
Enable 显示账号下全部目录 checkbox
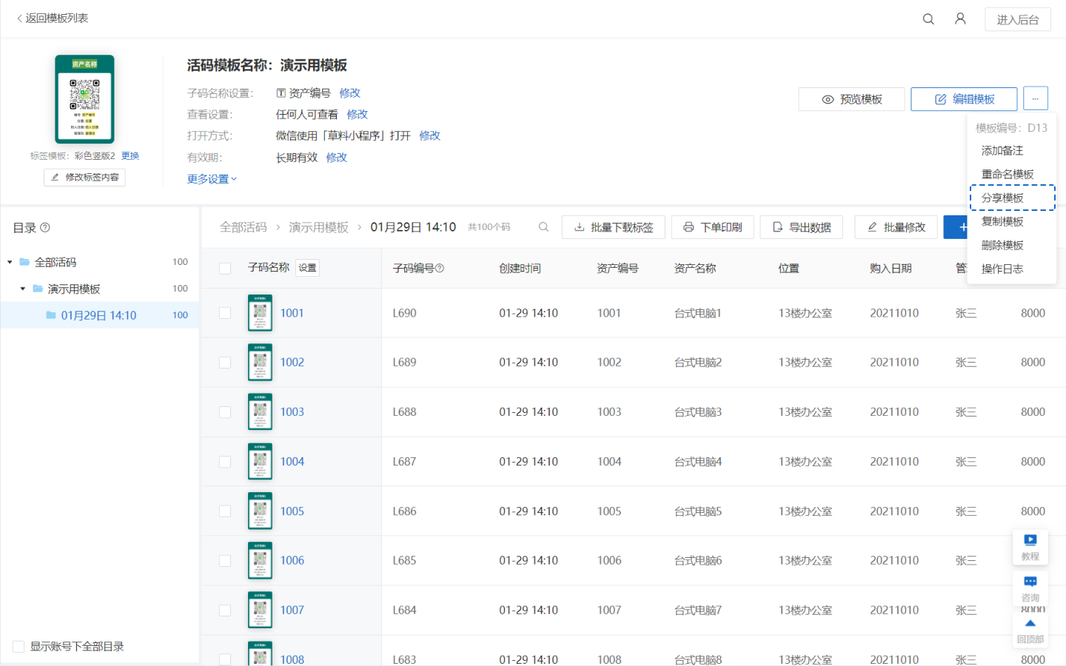click(19, 647)
